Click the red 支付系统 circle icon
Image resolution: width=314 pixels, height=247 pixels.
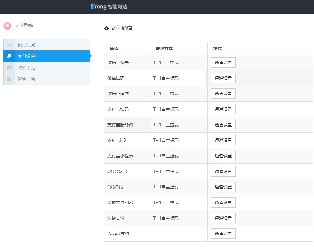click(x=7, y=26)
